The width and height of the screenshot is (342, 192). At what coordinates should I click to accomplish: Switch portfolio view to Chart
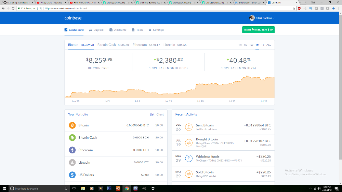[x=160, y=114]
